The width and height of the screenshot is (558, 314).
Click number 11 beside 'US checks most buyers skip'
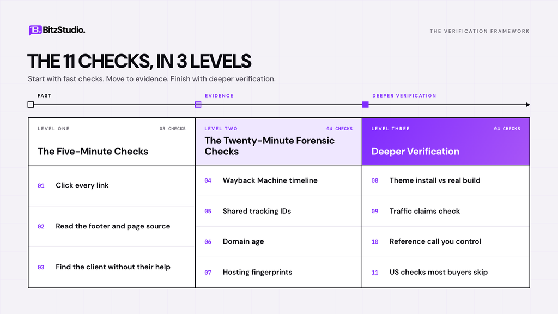(375, 273)
